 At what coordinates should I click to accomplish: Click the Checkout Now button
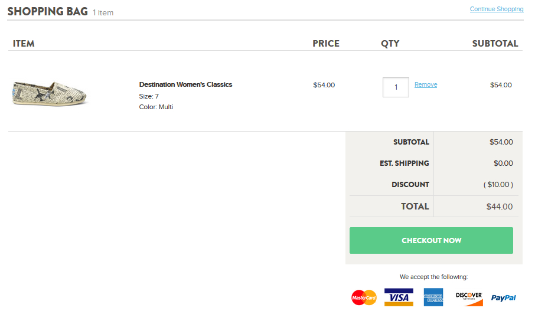click(x=431, y=241)
